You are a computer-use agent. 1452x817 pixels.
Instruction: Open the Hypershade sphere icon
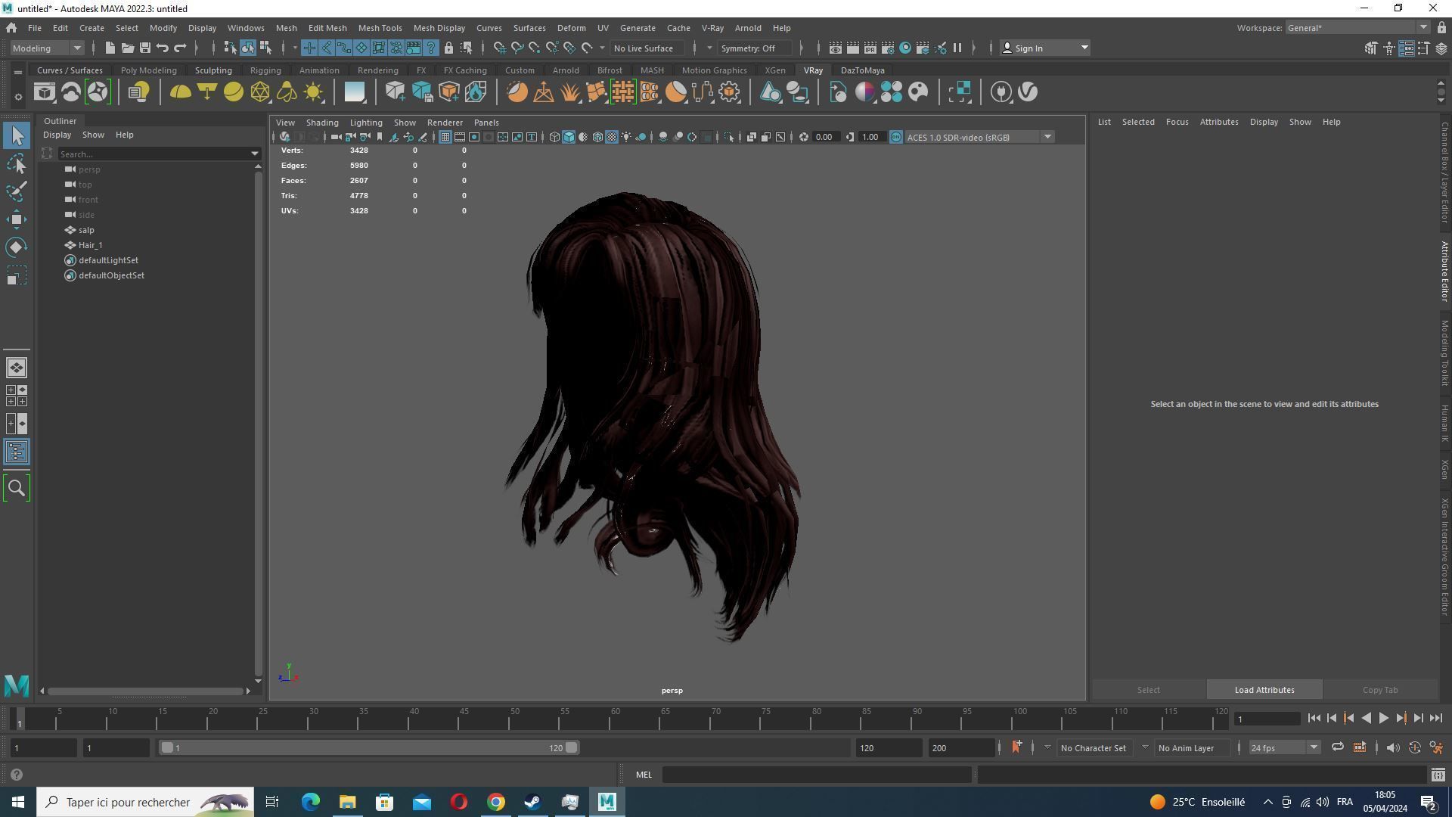click(x=904, y=48)
